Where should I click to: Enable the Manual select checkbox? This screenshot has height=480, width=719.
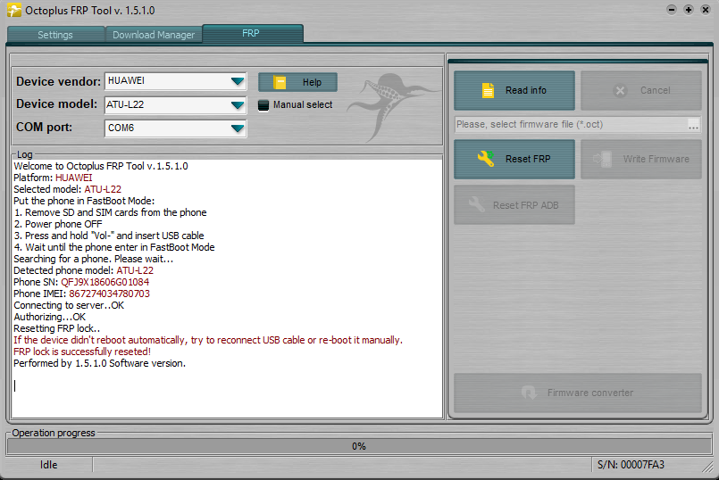tap(263, 105)
